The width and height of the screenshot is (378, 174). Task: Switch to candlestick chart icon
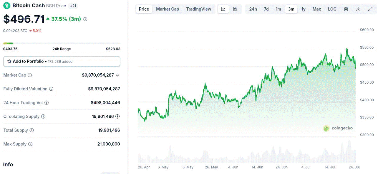pyautogui.click(x=235, y=9)
